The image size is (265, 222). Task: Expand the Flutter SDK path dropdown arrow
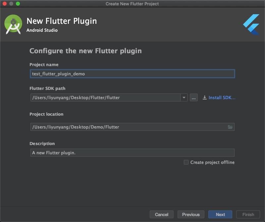[x=184, y=97]
